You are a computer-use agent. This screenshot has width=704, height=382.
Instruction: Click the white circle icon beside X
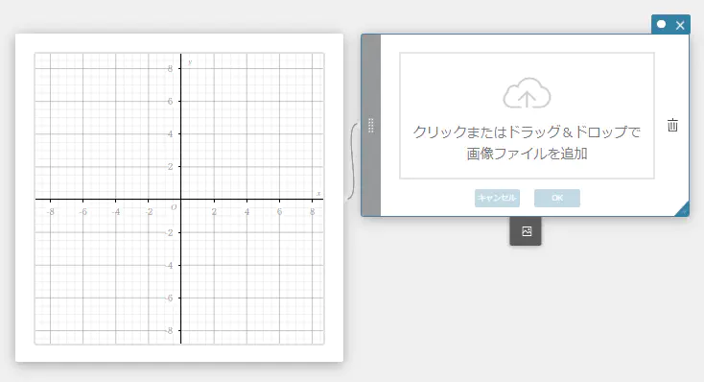point(662,24)
